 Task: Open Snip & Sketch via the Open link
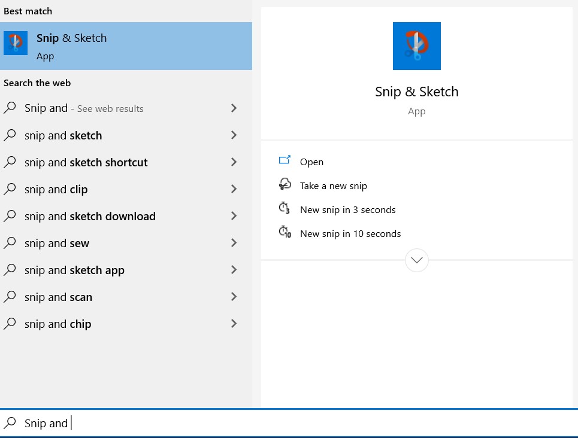point(311,162)
